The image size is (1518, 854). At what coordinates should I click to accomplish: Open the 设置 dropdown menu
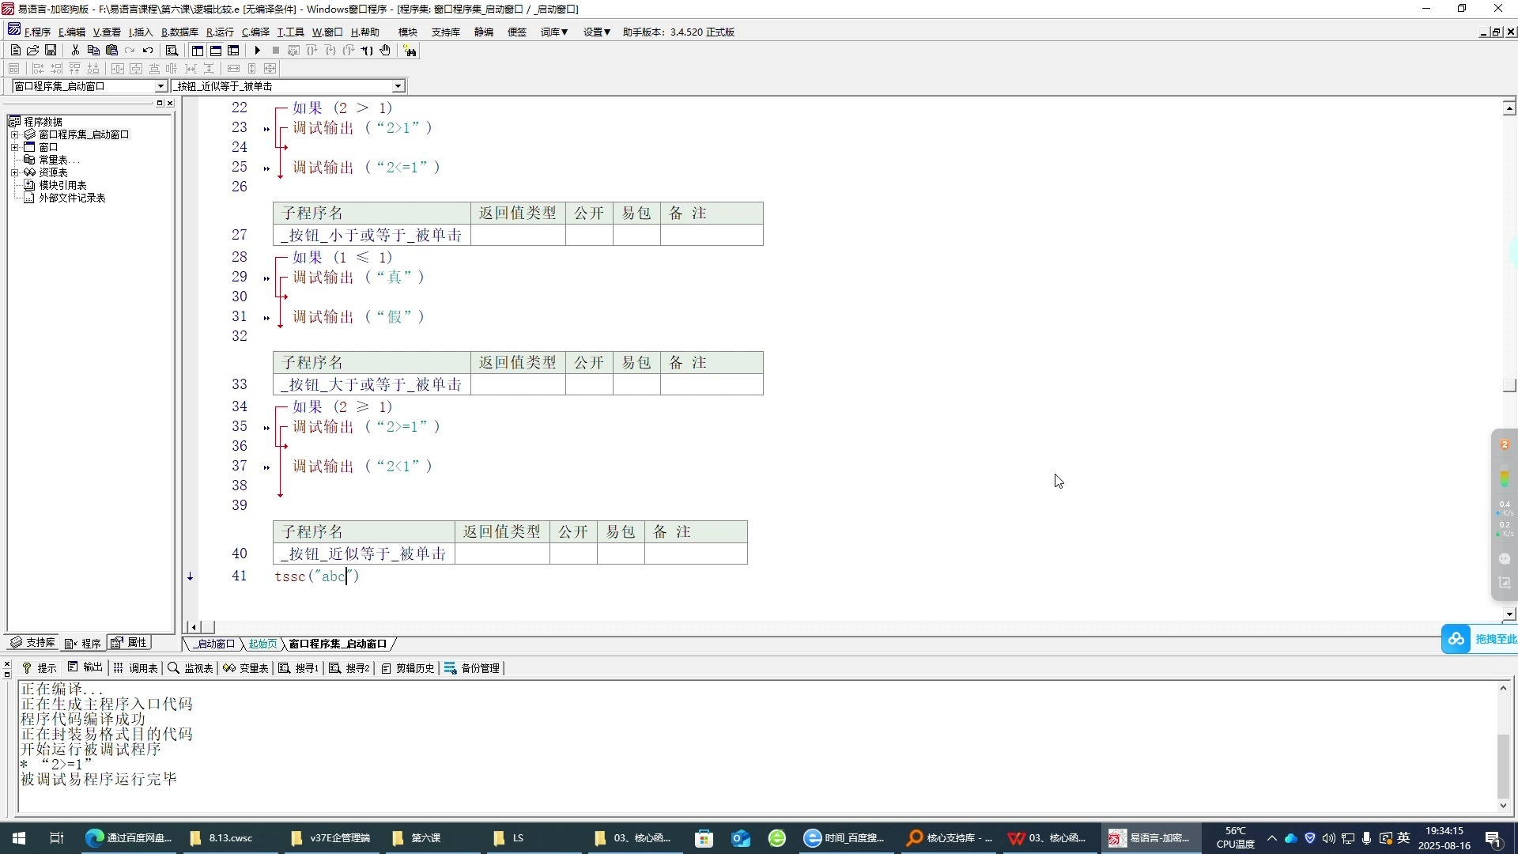(597, 32)
